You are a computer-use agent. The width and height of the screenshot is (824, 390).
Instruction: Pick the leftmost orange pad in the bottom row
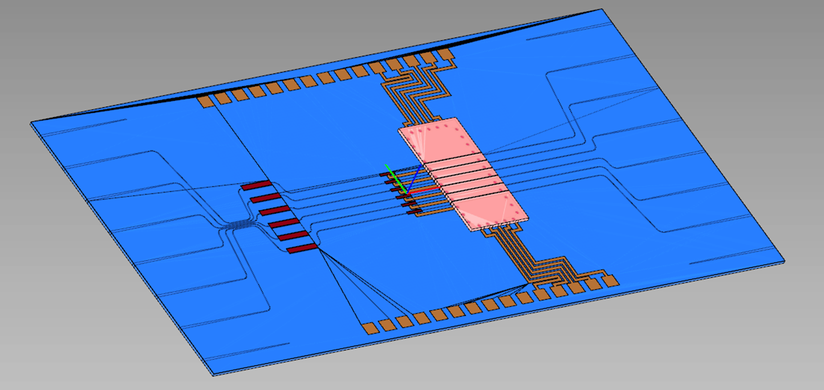[370, 327]
